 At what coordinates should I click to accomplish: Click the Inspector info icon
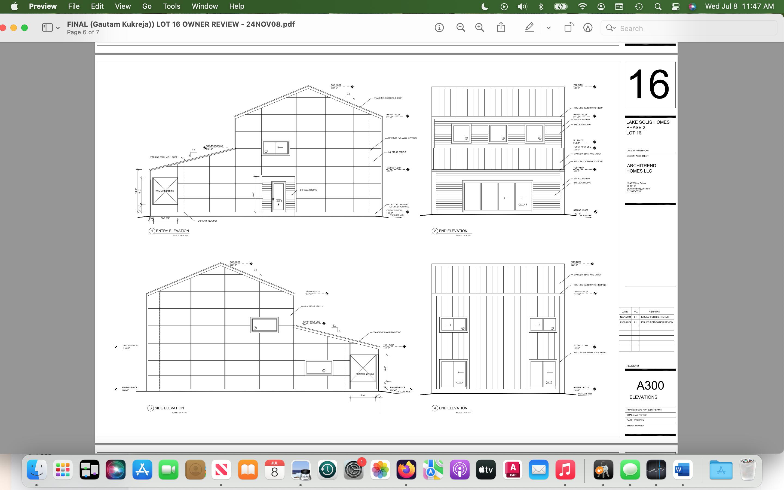point(439,28)
